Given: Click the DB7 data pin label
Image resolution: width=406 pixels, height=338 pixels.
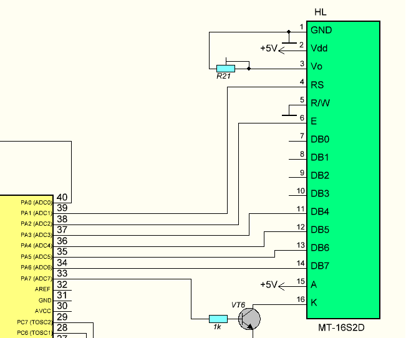Looking at the screenshot, I should [x=320, y=266].
